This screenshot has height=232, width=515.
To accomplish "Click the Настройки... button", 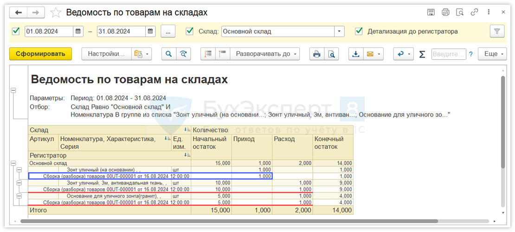I will coord(107,54).
